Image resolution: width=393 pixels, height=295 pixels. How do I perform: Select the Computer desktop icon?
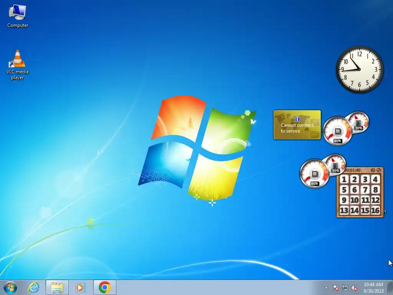click(x=18, y=16)
